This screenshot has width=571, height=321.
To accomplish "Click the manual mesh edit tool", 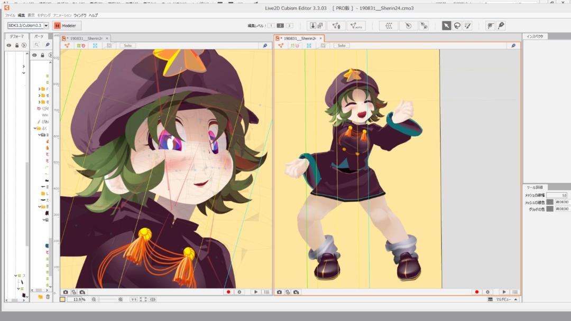I will [x=336, y=25].
